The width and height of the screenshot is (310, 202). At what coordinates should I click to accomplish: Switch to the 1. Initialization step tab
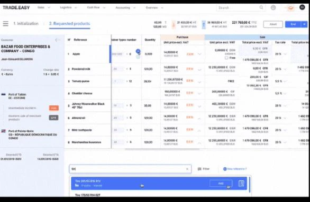26,23
